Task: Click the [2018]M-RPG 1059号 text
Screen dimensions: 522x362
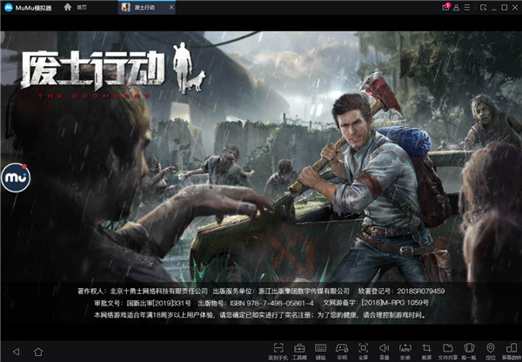Action: (x=395, y=303)
